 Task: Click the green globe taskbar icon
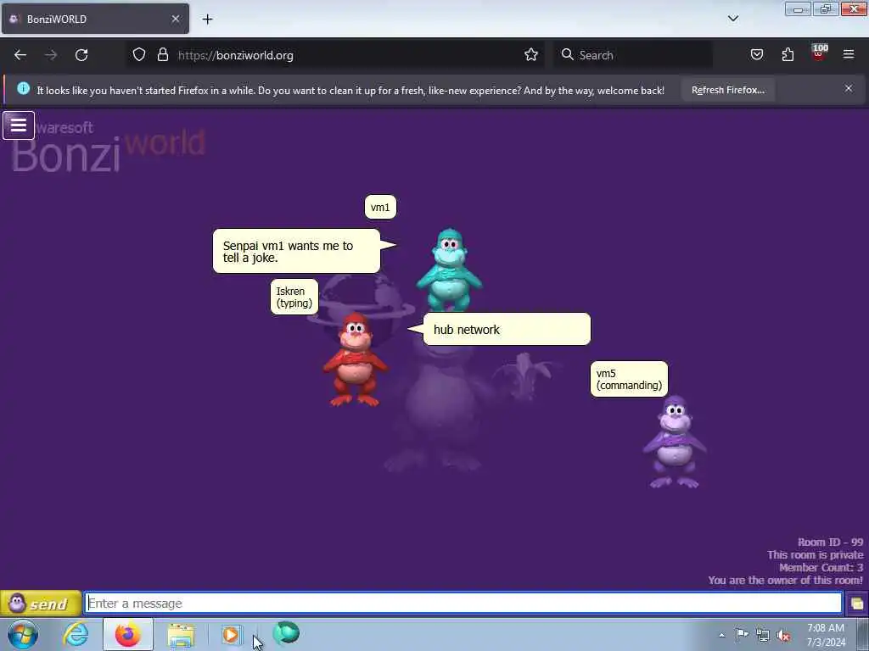(286, 633)
